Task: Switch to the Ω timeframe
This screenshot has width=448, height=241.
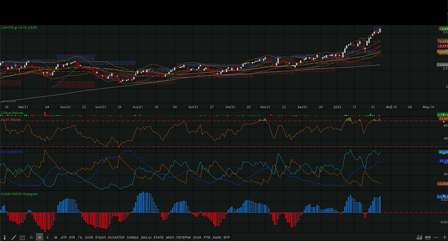Action: pyautogui.click(x=31, y=237)
